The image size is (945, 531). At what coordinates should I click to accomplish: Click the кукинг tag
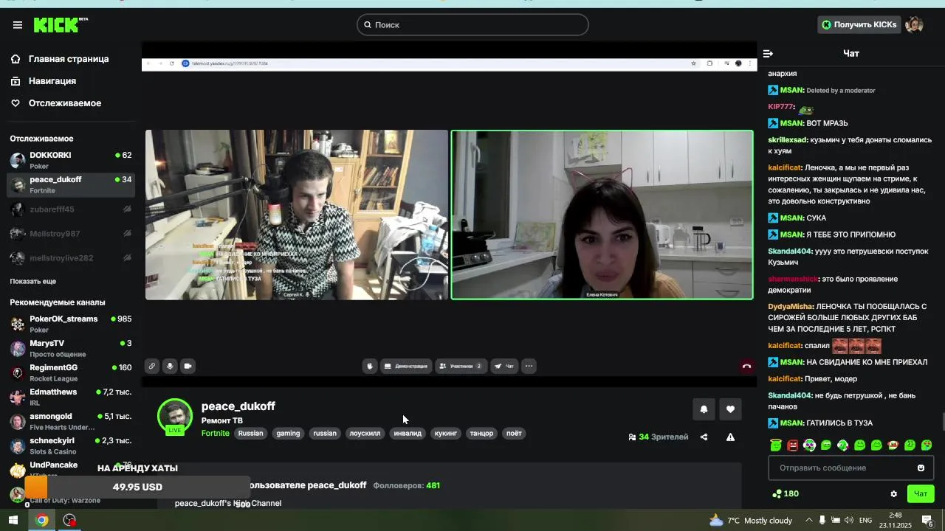[x=446, y=434]
